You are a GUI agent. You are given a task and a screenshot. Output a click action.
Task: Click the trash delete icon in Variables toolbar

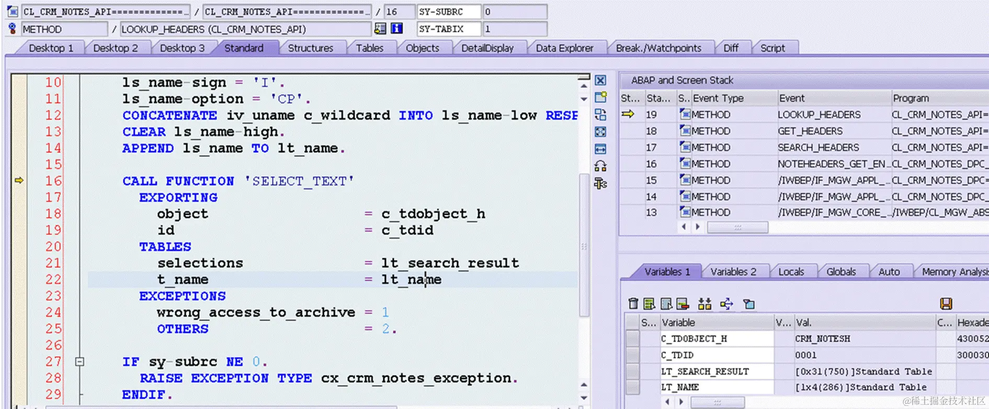click(633, 303)
